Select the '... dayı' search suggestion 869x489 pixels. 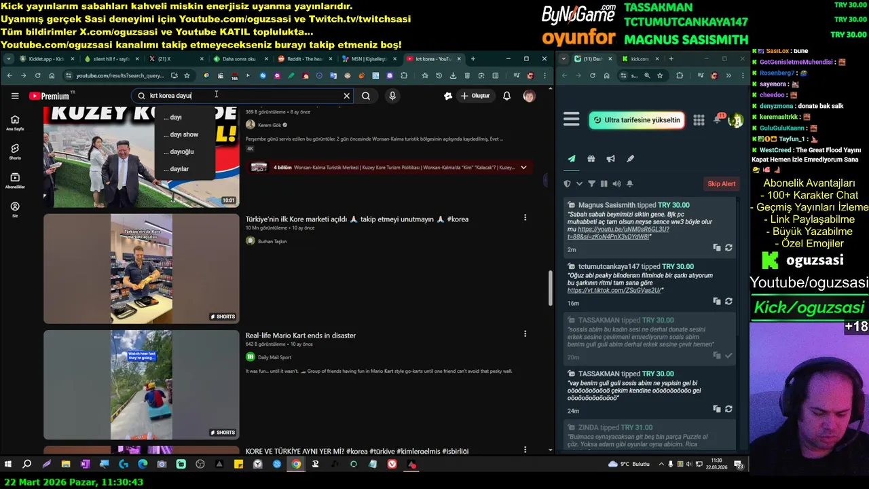185,117
